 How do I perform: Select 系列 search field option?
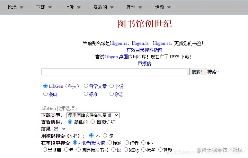pyautogui.click(x=143, y=143)
